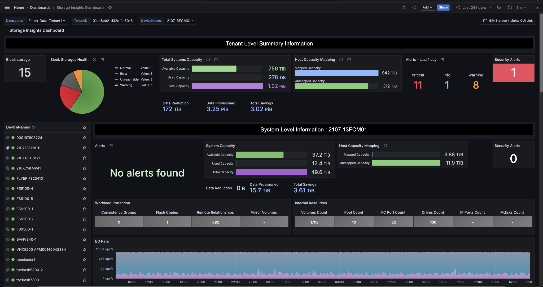543x287 pixels.
Task: Go to Dashboards breadcrumb
Action: (x=40, y=7)
